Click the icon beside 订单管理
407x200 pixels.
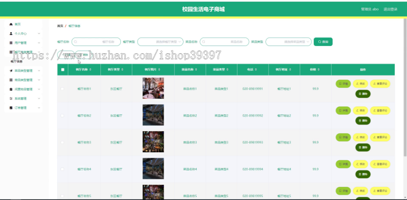[x=11, y=108]
